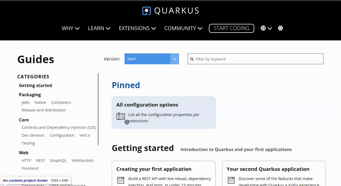Open the language globe icon menu
Viewport: 341px width, 186px height.
pos(263,28)
